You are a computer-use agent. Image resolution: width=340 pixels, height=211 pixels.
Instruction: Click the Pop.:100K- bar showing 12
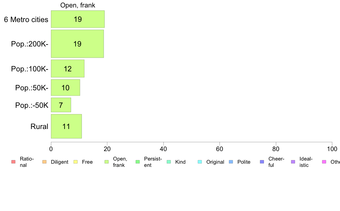pos(68,69)
